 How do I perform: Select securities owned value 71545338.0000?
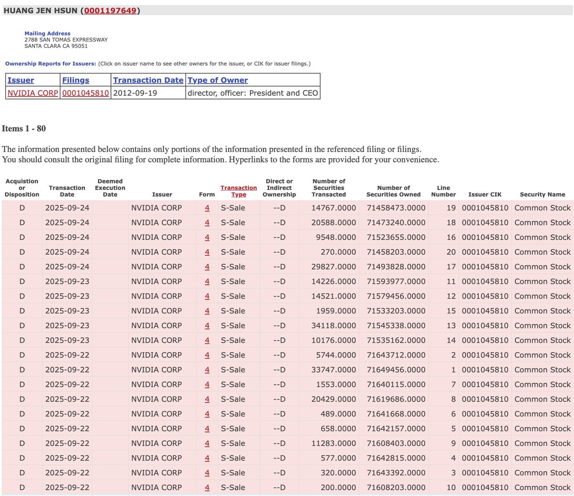click(x=396, y=325)
